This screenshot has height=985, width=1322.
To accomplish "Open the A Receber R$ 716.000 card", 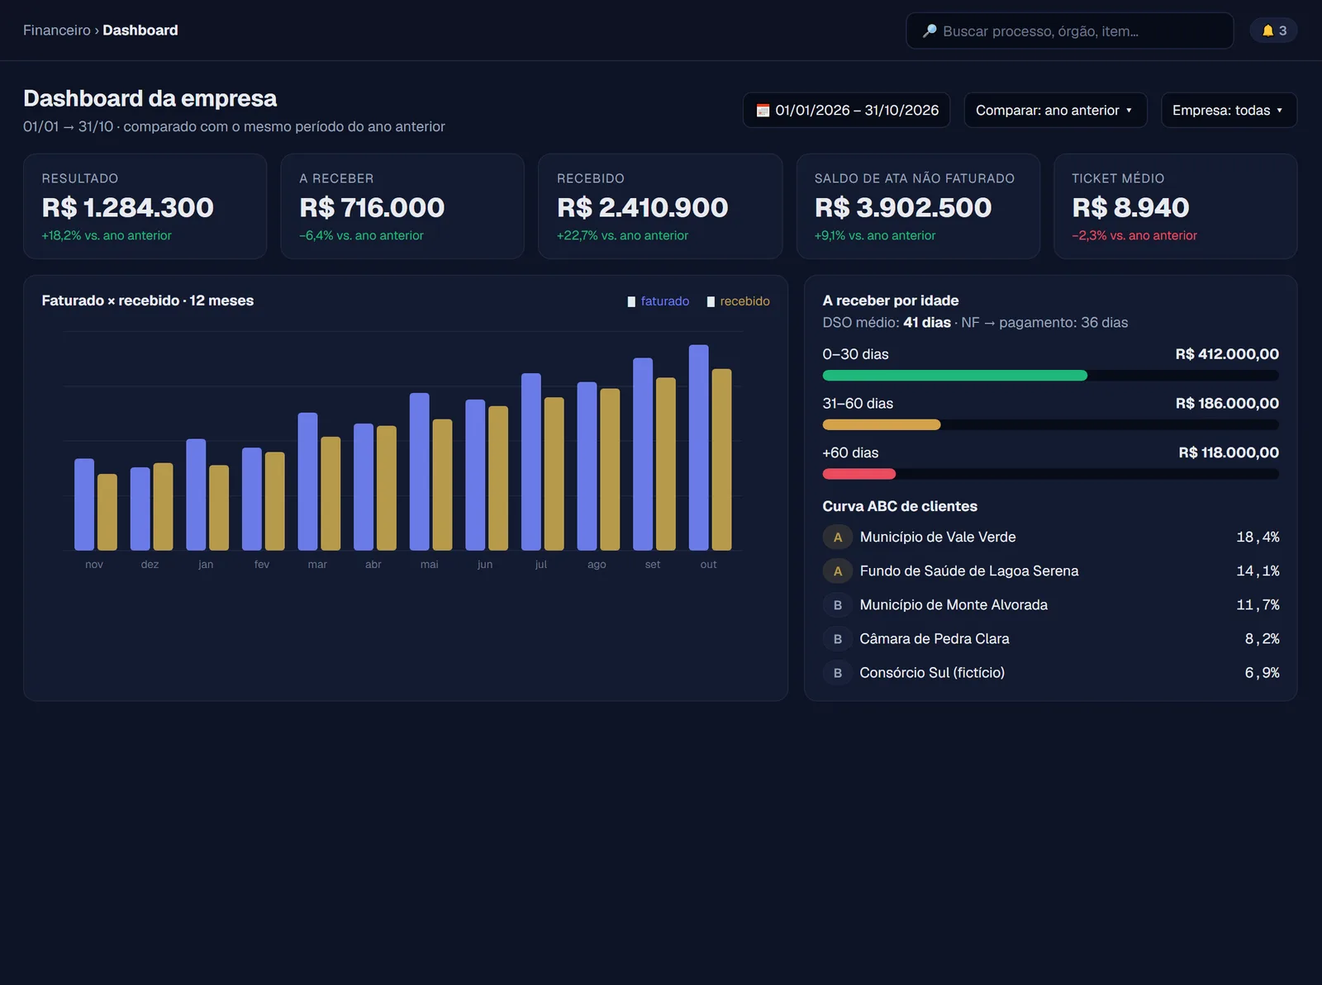I will [402, 206].
